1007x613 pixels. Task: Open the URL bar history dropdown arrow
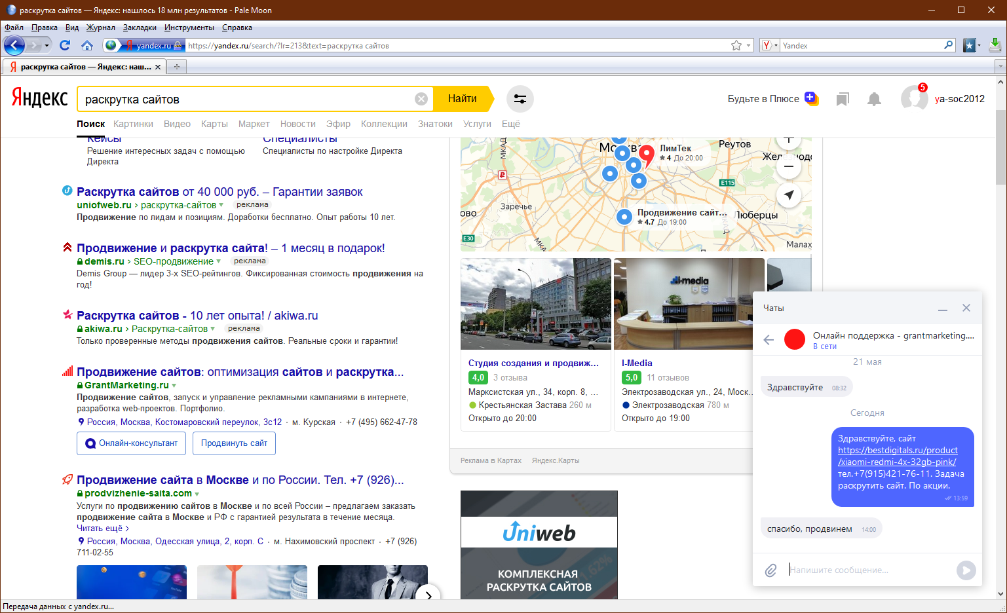(x=748, y=45)
